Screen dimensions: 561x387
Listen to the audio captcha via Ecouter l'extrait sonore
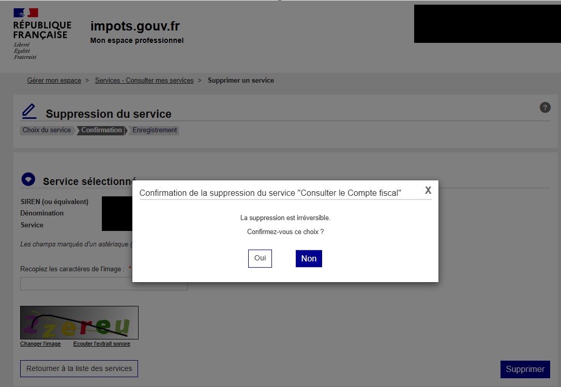coord(102,343)
